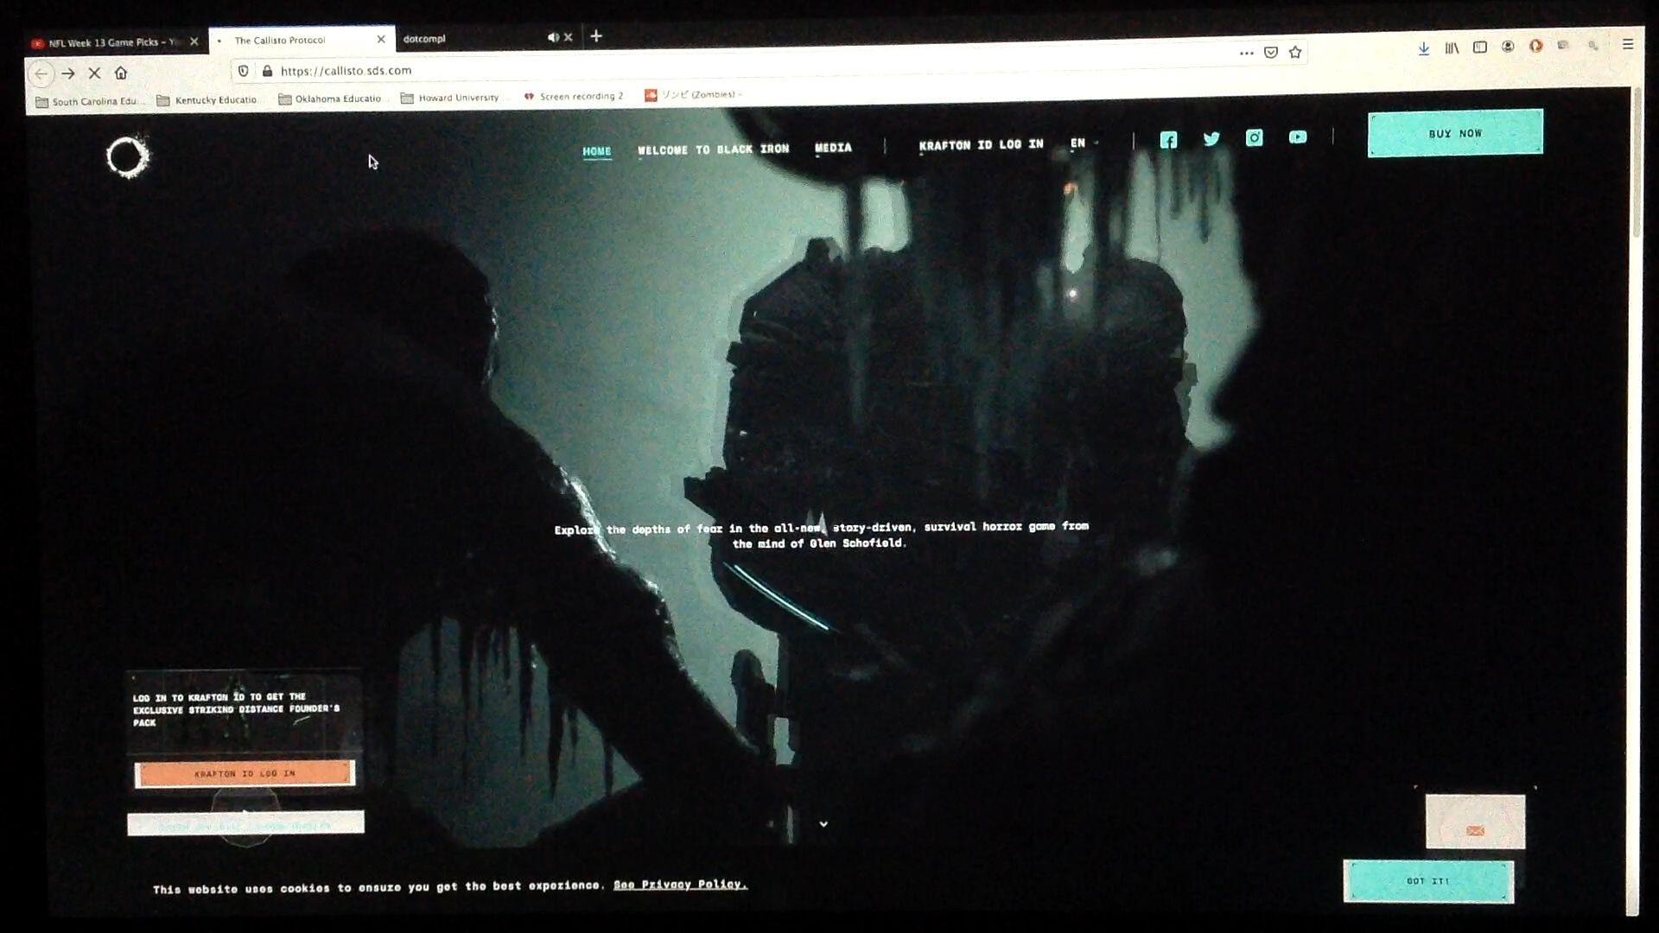Click the white button under the orange login button
Viewport: 1659px width, 933px height.
coord(245,823)
